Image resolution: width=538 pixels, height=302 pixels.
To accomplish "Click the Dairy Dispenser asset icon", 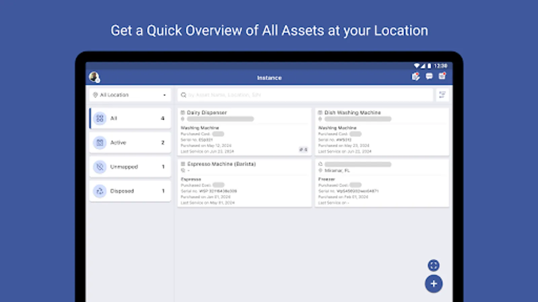I will tap(183, 112).
